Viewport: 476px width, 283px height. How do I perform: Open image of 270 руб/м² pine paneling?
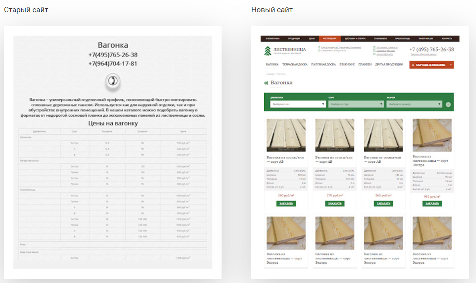click(x=335, y=135)
